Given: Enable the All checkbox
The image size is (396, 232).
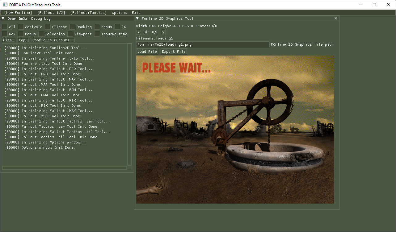Looking at the screenshot, I should click(5, 27).
